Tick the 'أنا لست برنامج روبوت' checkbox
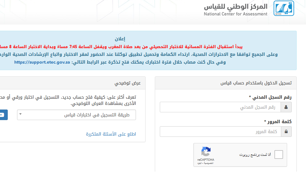 279,155
